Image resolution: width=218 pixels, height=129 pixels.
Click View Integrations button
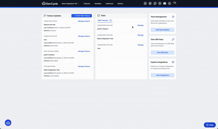pyautogui.click(x=162, y=75)
